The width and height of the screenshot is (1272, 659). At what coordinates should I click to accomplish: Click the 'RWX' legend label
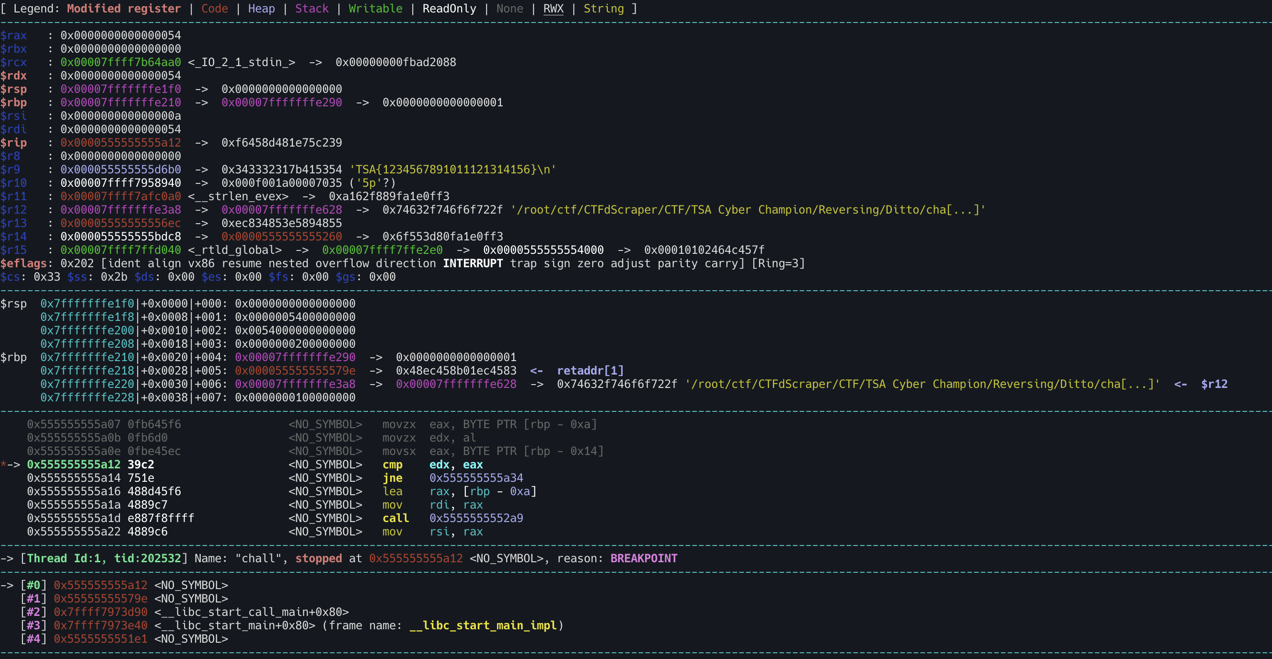[x=553, y=9]
